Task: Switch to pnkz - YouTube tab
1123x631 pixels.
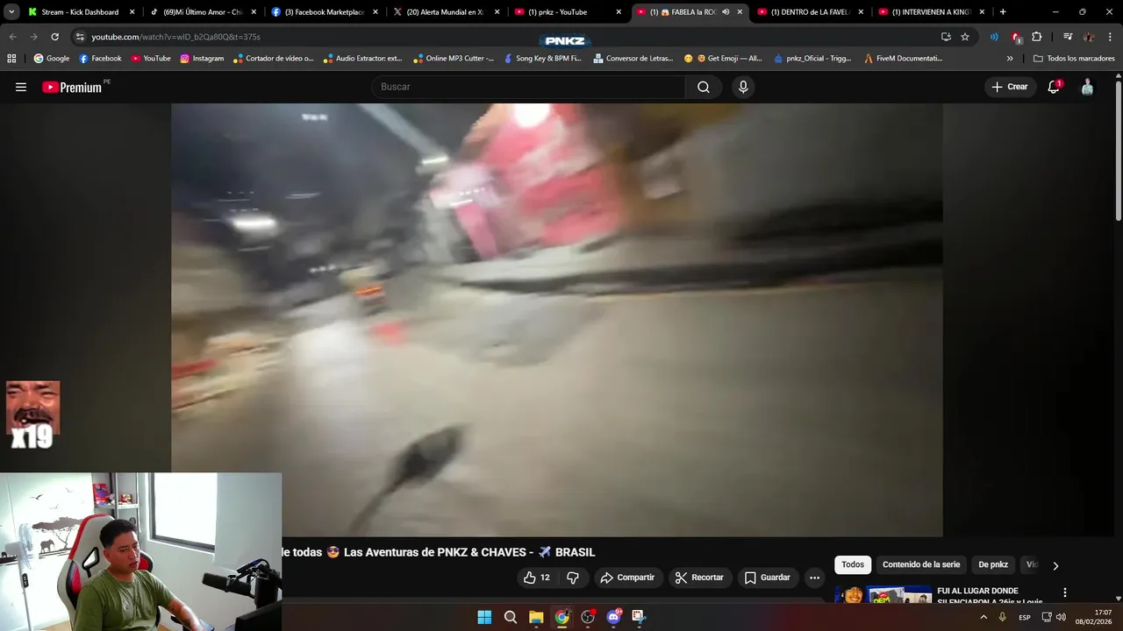Action: pos(566,12)
